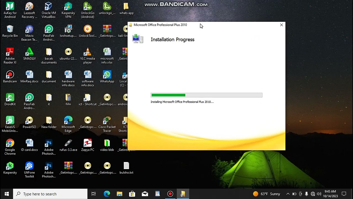Image resolution: width=353 pixels, height=199 pixels.
Task: Open the Mail app from the taskbar
Action: pyautogui.click(x=145, y=194)
